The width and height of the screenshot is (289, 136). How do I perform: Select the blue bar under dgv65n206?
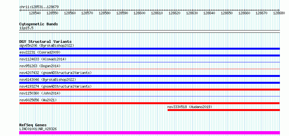coord(149,49)
